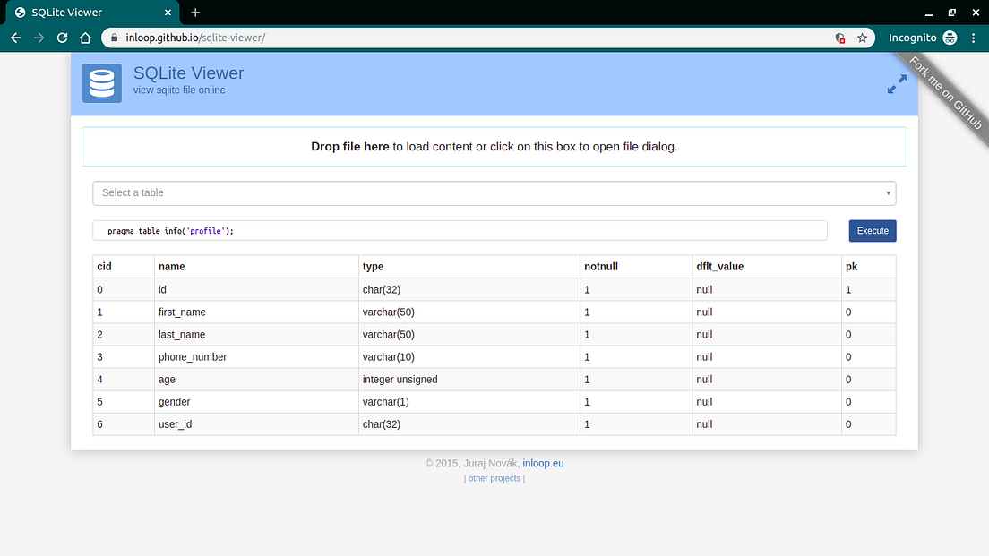
Task: Click the padlock icon in the address bar
Action: coord(113,38)
